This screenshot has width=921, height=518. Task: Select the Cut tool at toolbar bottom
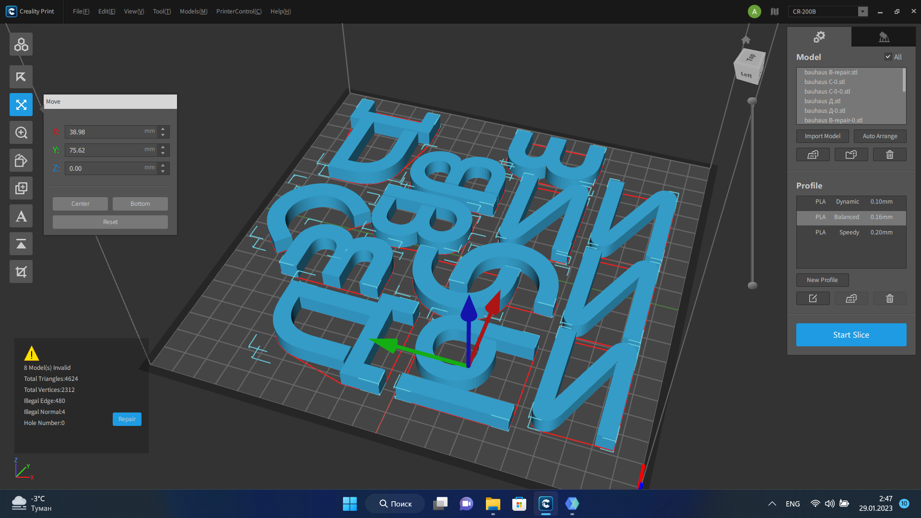coord(21,271)
